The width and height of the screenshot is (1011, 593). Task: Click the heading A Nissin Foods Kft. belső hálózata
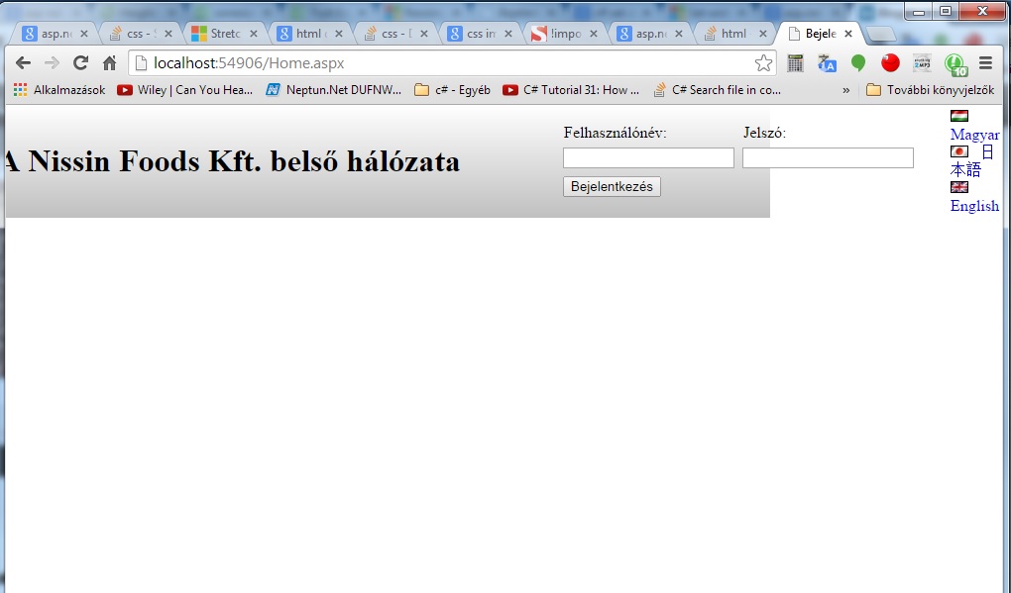(233, 161)
